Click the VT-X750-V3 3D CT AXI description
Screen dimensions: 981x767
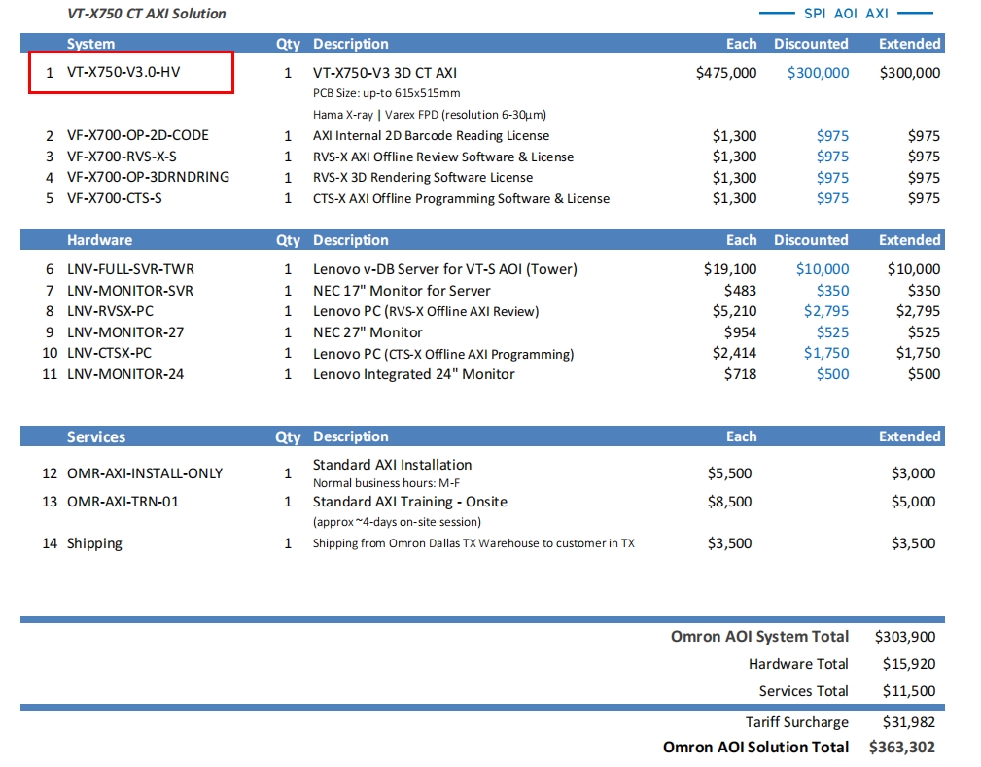point(385,73)
